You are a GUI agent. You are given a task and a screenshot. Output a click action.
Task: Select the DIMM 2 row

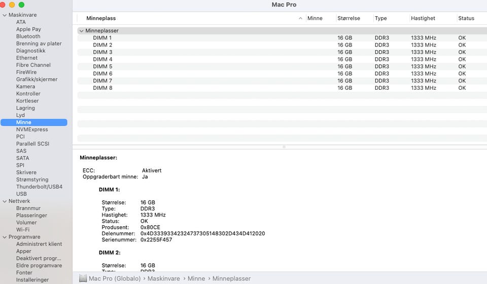point(282,45)
